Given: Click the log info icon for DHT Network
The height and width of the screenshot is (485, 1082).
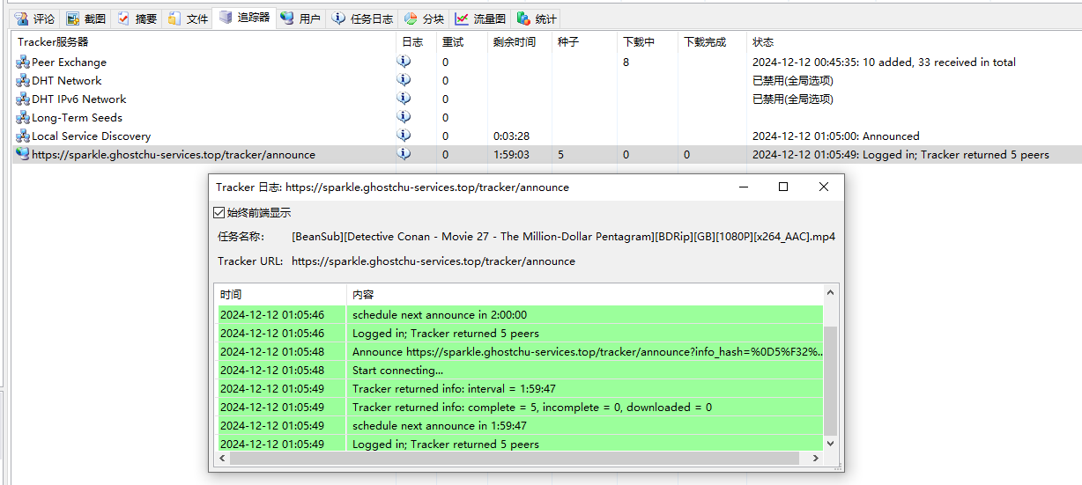Looking at the screenshot, I should click(x=404, y=80).
